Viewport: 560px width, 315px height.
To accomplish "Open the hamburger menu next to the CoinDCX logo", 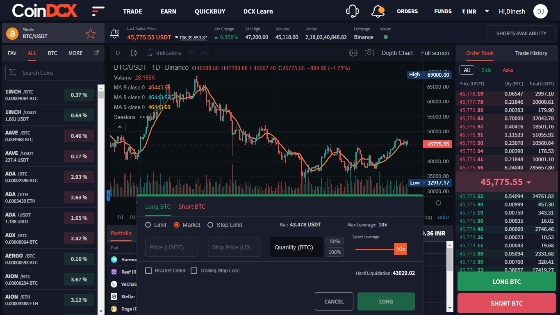I will 98,11.
